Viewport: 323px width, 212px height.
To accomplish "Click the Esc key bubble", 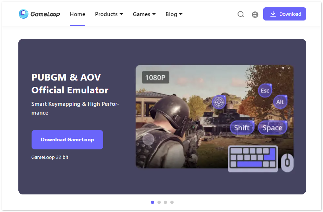I will pyautogui.click(x=265, y=90).
